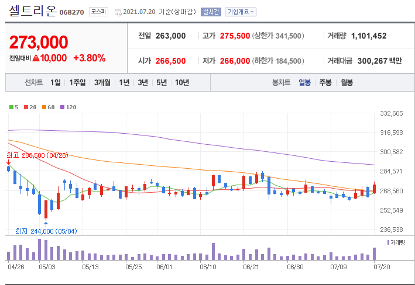The image size is (415, 285).
Task: Click the 저가 266,000 value
Action: coord(235,61)
